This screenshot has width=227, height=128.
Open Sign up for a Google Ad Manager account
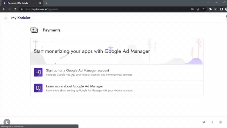(117, 72)
